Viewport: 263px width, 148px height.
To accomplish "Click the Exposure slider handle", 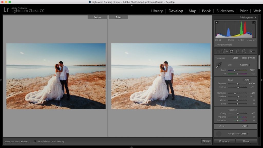I will pyautogui.click(x=238, y=84).
